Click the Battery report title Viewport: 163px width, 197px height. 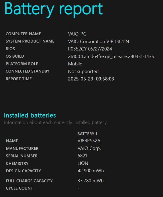click(x=54, y=9)
